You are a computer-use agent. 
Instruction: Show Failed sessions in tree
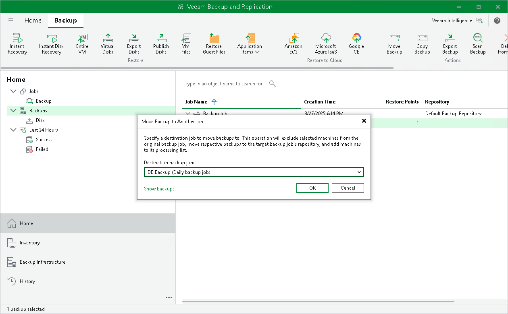click(42, 149)
